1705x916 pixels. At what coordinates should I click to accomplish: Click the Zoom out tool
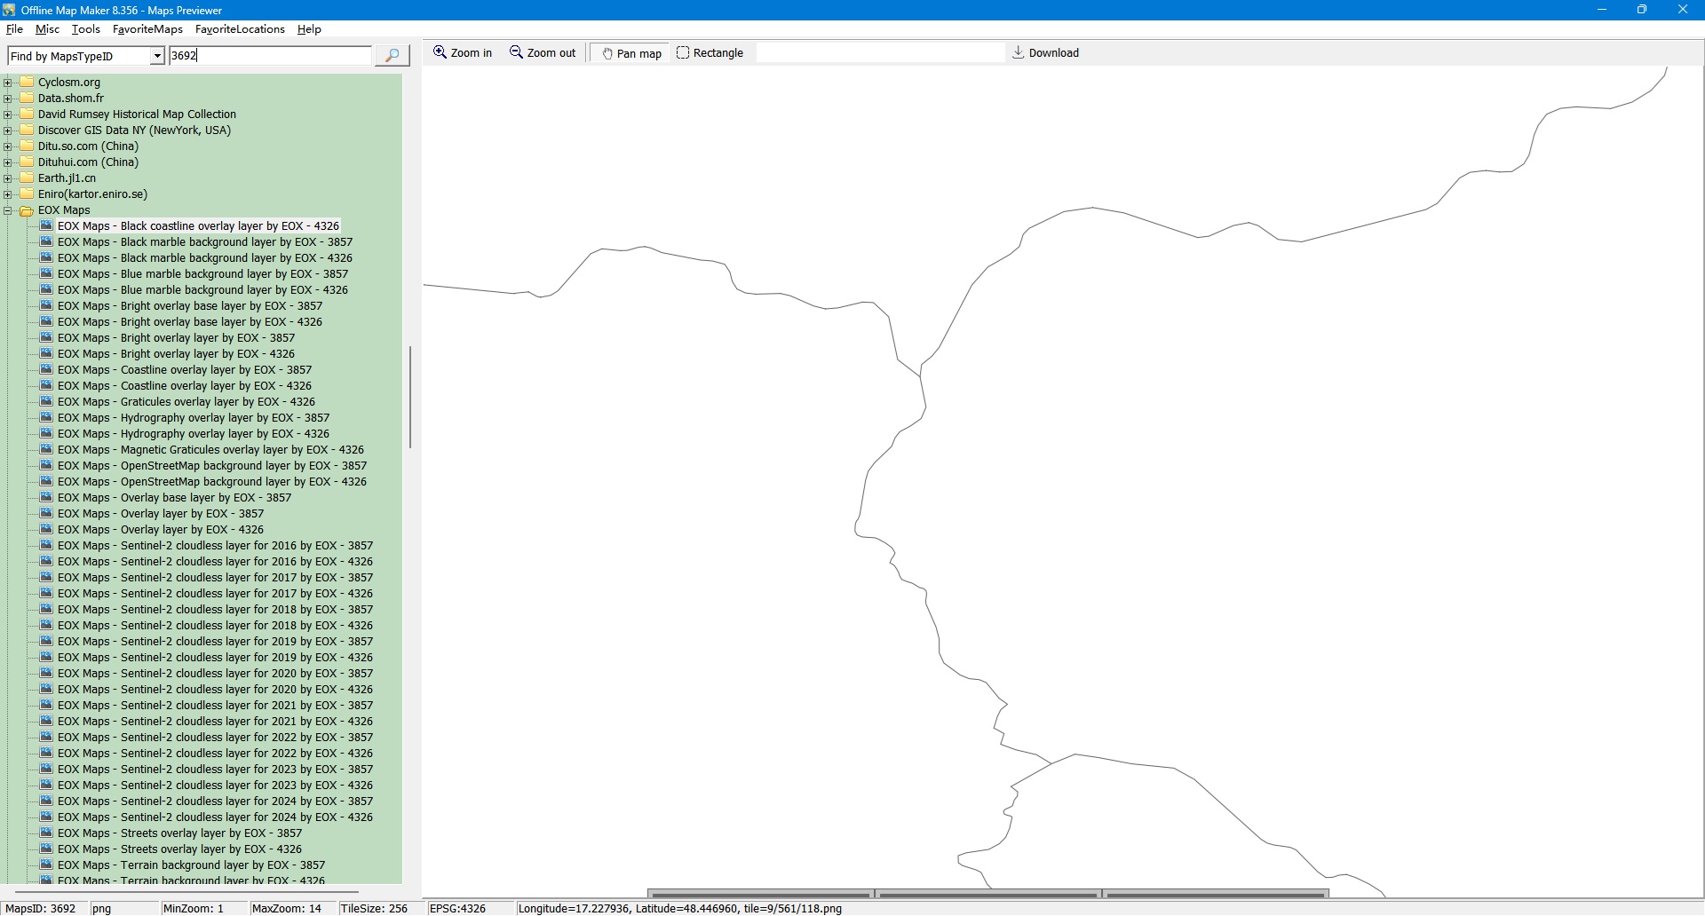[543, 53]
